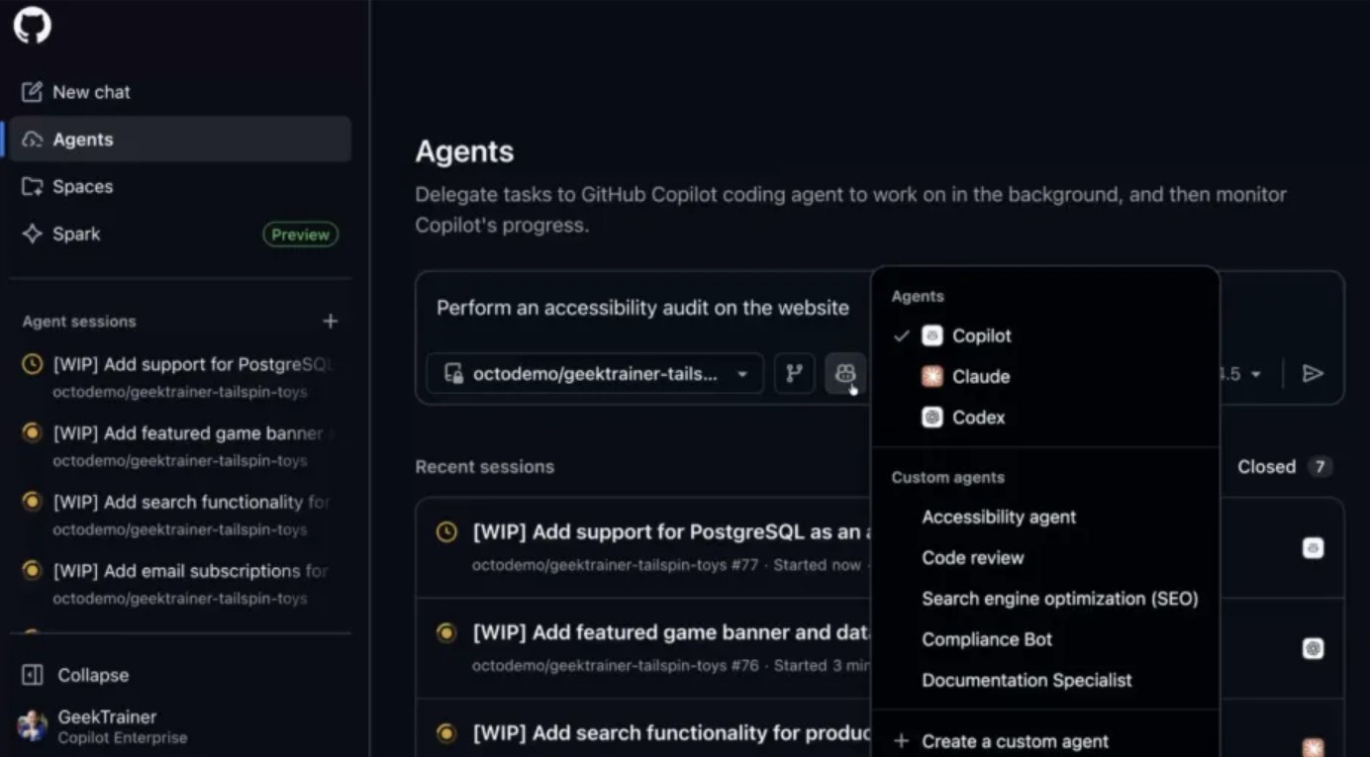The height and width of the screenshot is (757, 1370).
Task: Add a new agent session with plus icon
Action: [331, 322]
